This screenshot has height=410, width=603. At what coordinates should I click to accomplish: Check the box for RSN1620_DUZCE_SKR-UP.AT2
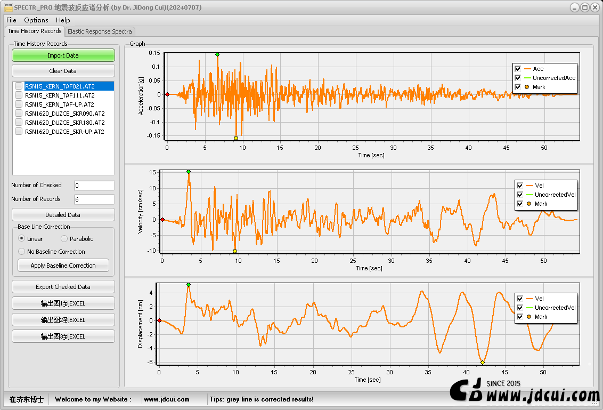point(19,131)
